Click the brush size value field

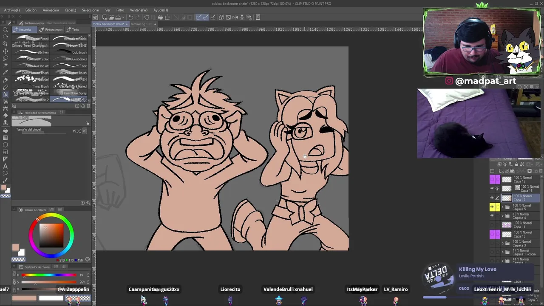[x=76, y=131]
